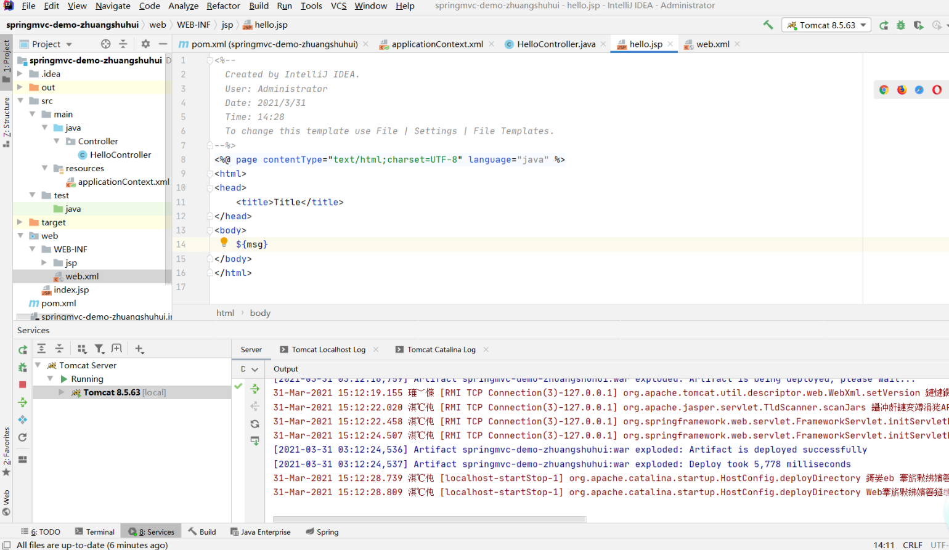Open page in Chrome browser icon
949x550 pixels.
pos(884,90)
